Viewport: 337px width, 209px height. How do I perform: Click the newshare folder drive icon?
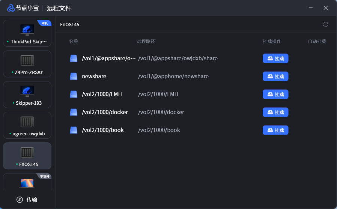point(74,76)
